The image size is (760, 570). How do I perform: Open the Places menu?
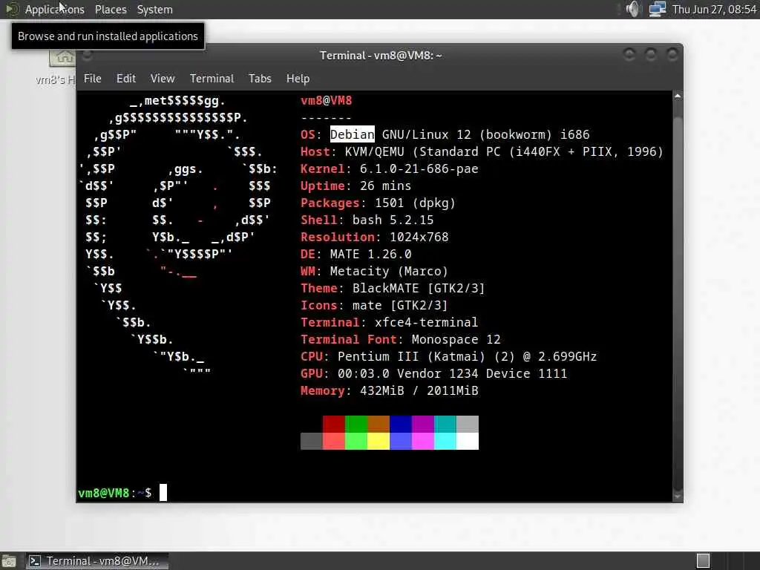(111, 9)
